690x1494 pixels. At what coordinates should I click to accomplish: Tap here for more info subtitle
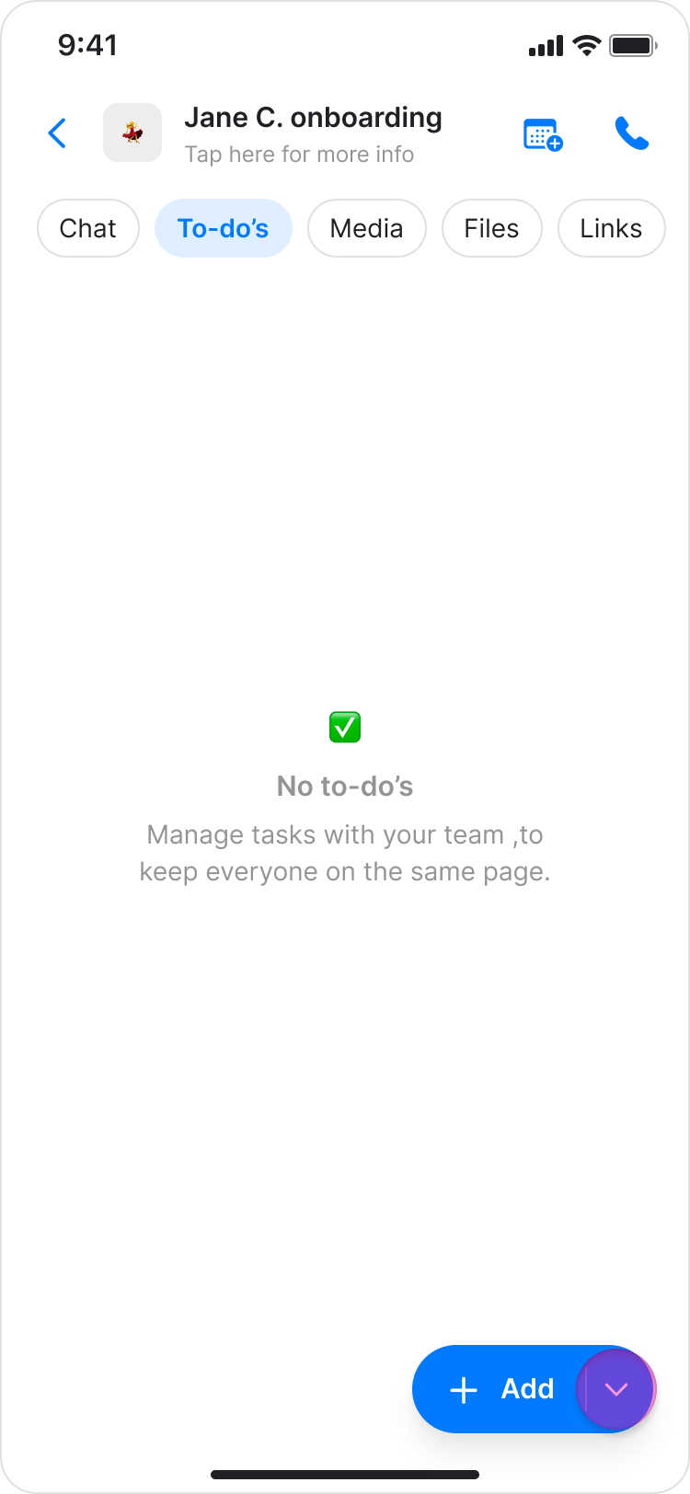tap(299, 155)
